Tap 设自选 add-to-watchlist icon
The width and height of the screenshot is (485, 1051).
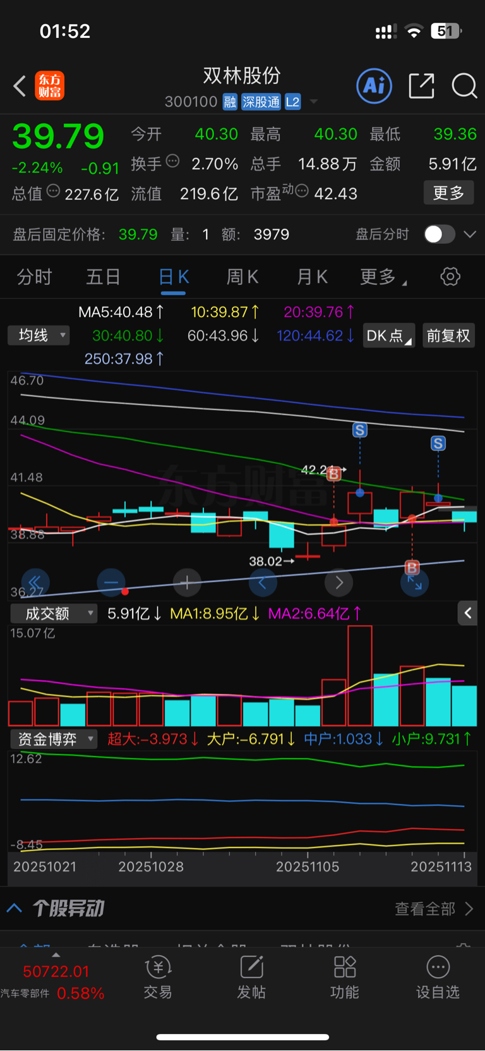(x=438, y=978)
